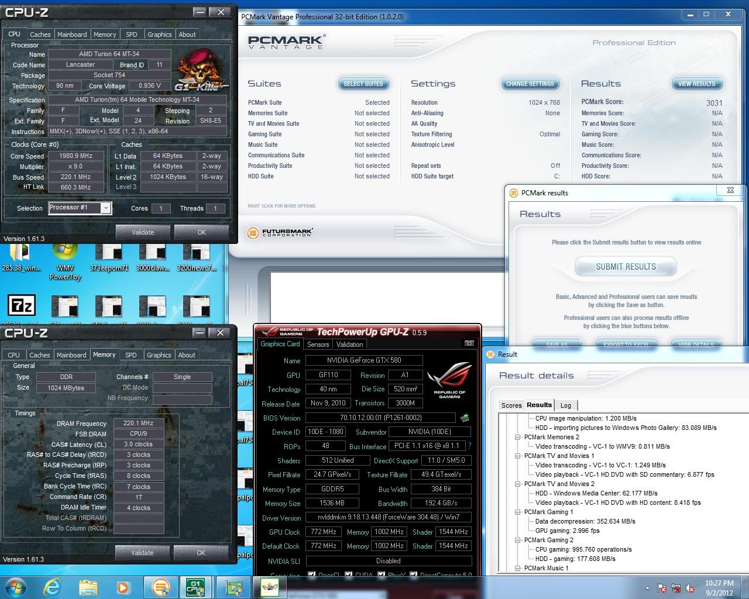The height and width of the screenshot is (599, 749).
Task: Launch Internet Explorer from the taskbar
Action: coord(52,587)
